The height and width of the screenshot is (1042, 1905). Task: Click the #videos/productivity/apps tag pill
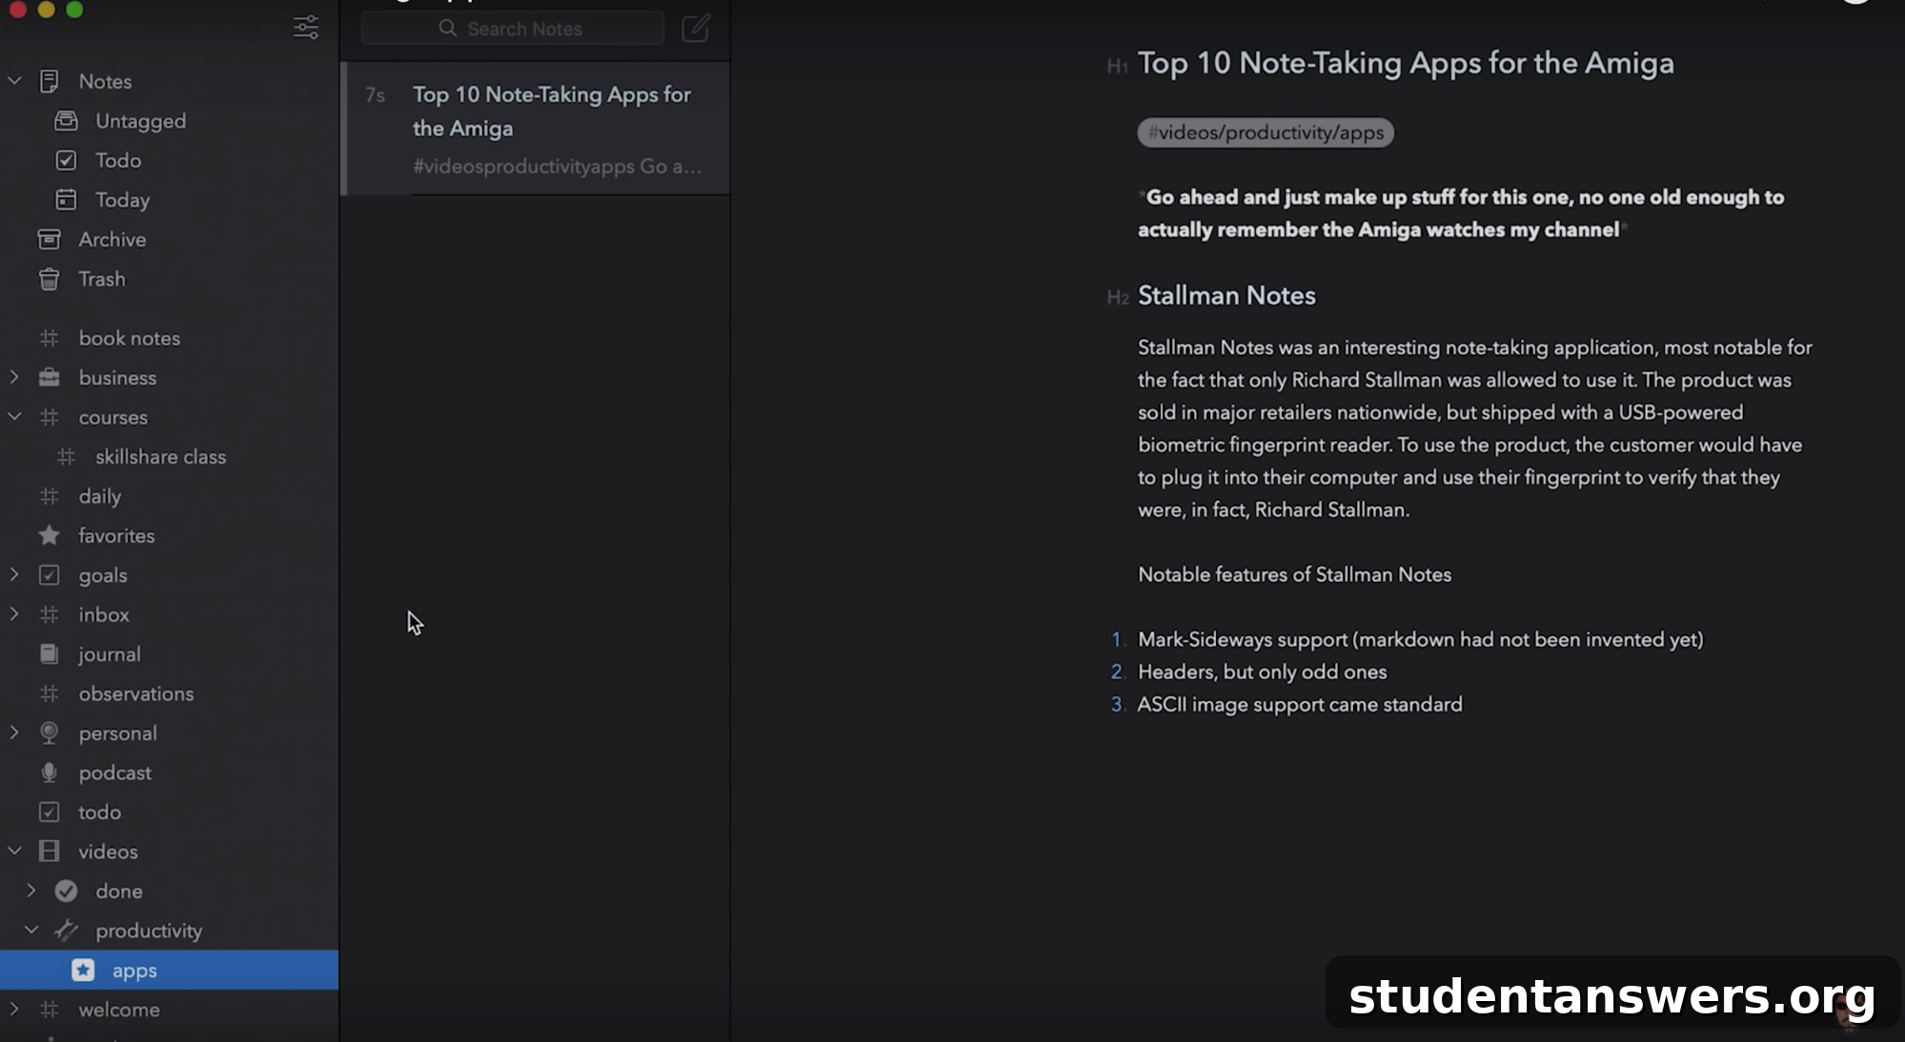(1266, 132)
